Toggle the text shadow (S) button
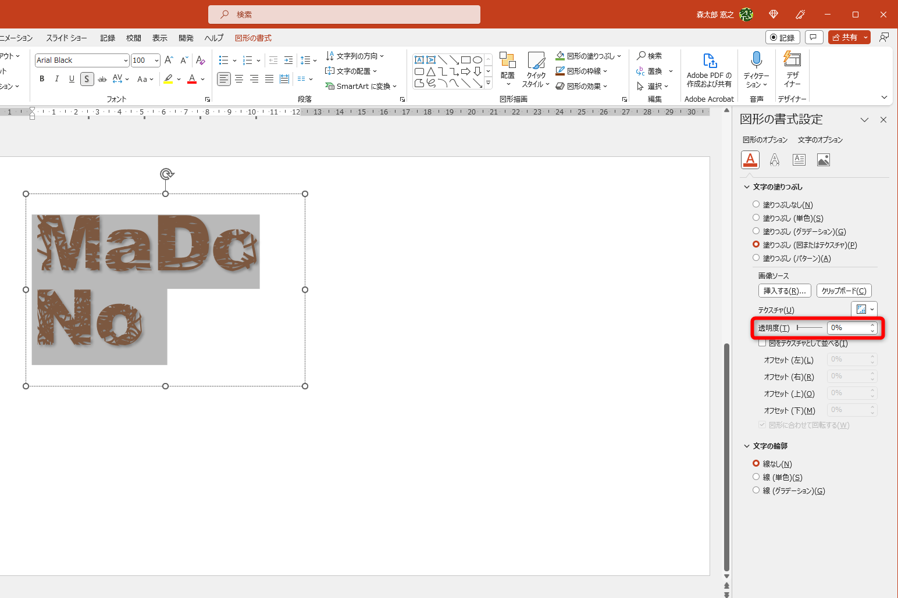898x598 pixels. click(87, 79)
